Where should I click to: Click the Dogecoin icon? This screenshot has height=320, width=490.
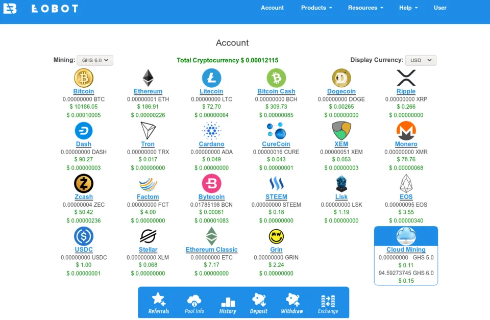pos(341,78)
